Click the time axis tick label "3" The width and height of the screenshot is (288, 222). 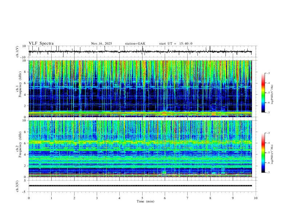tap(97, 198)
